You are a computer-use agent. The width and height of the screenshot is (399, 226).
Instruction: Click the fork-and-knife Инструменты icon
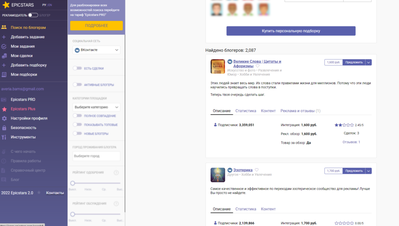(4, 137)
